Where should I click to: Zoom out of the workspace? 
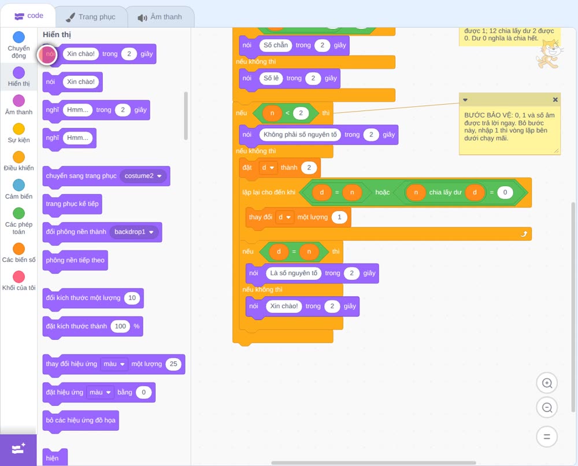point(547,408)
